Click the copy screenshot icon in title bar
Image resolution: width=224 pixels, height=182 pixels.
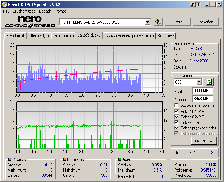[x=193, y=5]
